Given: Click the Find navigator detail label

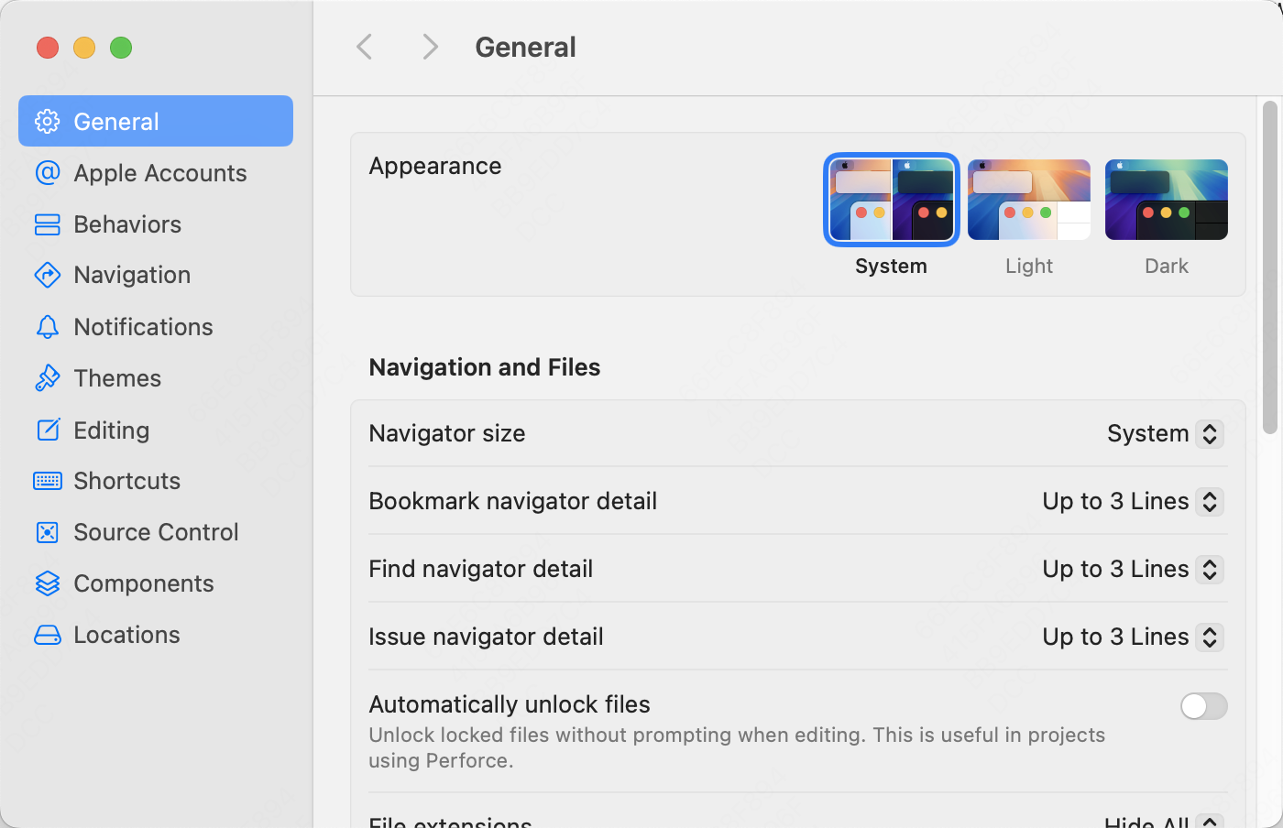Looking at the screenshot, I should tap(481, 569).
